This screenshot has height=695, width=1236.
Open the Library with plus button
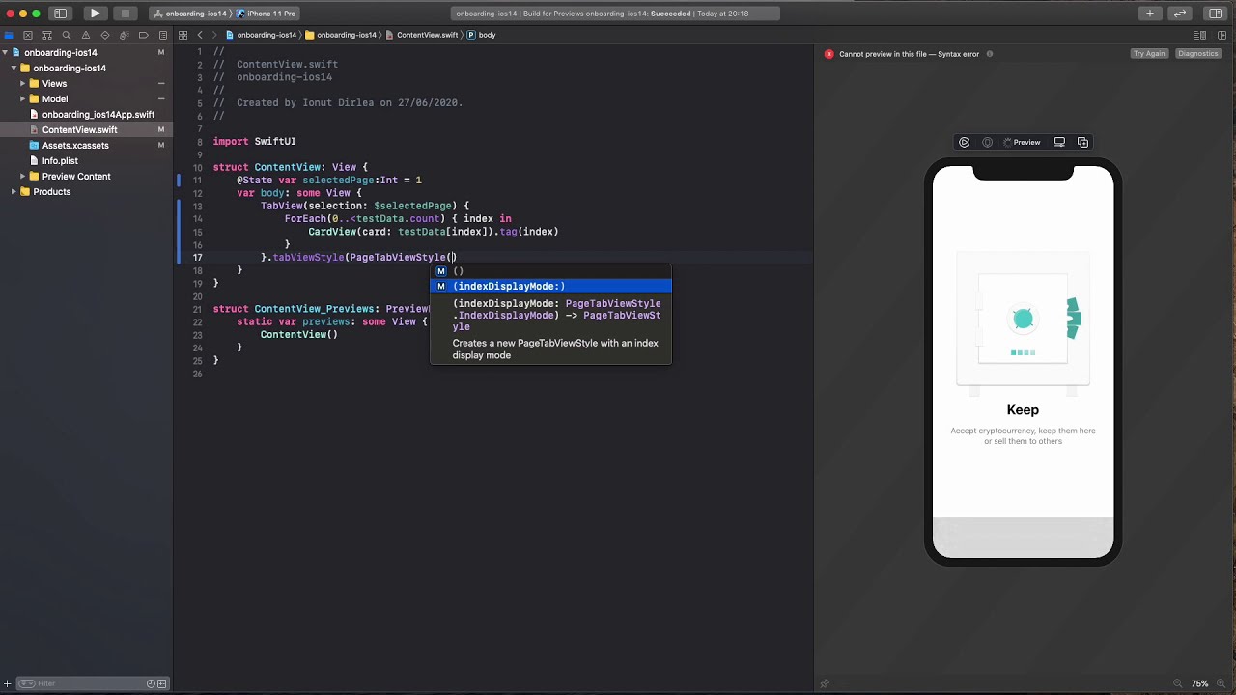click(1150, 14)
